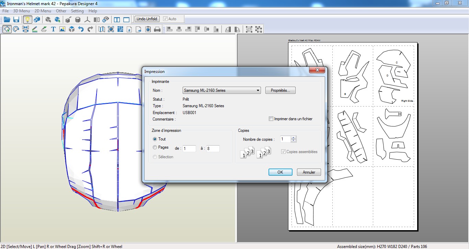Switch to split two-pane window layout
The width and height of the screenshot is (469, 249).
117,20
